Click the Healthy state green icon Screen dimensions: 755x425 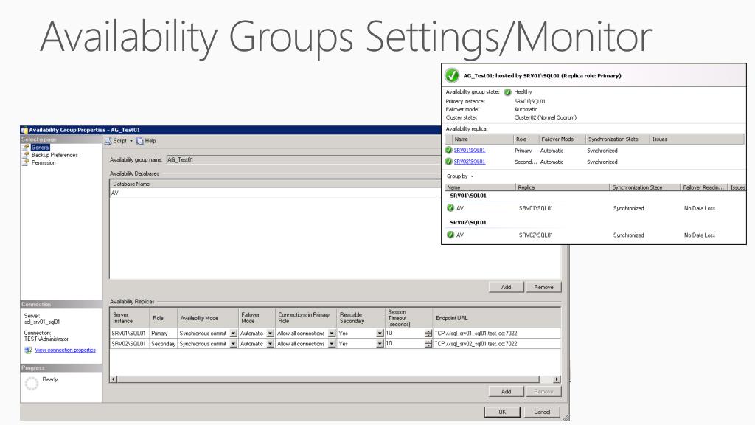click(x=507, y=92)
